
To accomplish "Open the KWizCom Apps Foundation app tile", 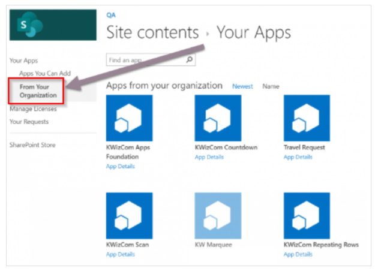I will [129, 118].
